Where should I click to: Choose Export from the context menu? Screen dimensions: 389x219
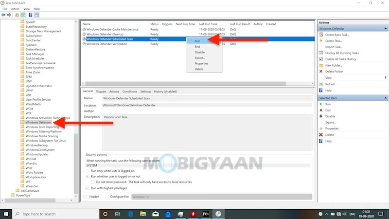tap(204, 58)
